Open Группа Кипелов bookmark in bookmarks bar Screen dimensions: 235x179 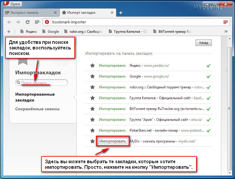(x=128, y=32)
